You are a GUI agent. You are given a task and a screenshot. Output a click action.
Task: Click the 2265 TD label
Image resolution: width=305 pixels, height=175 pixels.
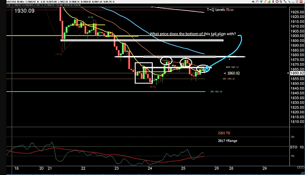tap(224, 133)
